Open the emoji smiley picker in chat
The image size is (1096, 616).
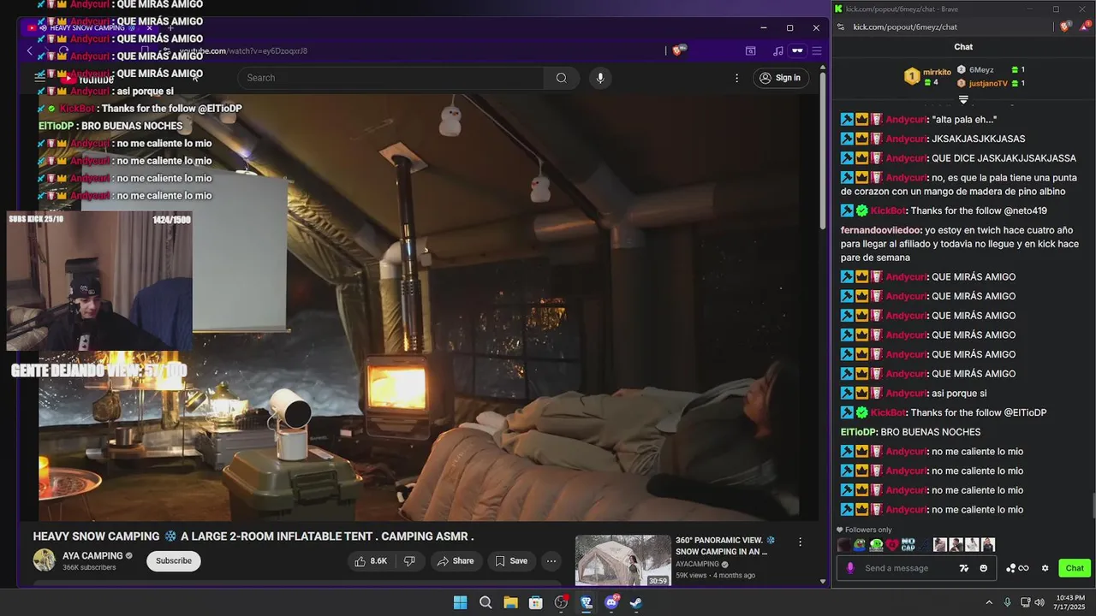coord(983,568)
